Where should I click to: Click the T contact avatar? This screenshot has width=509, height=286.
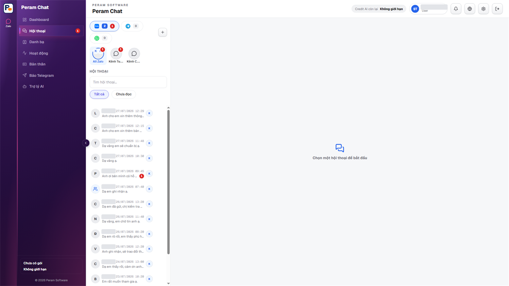(95, 143)
